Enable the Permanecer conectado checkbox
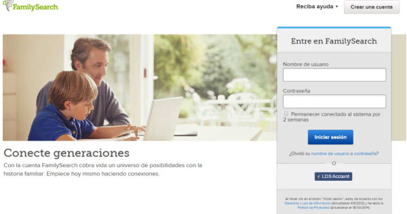Viewport: 407px width, 214px height. pos(287,114)
